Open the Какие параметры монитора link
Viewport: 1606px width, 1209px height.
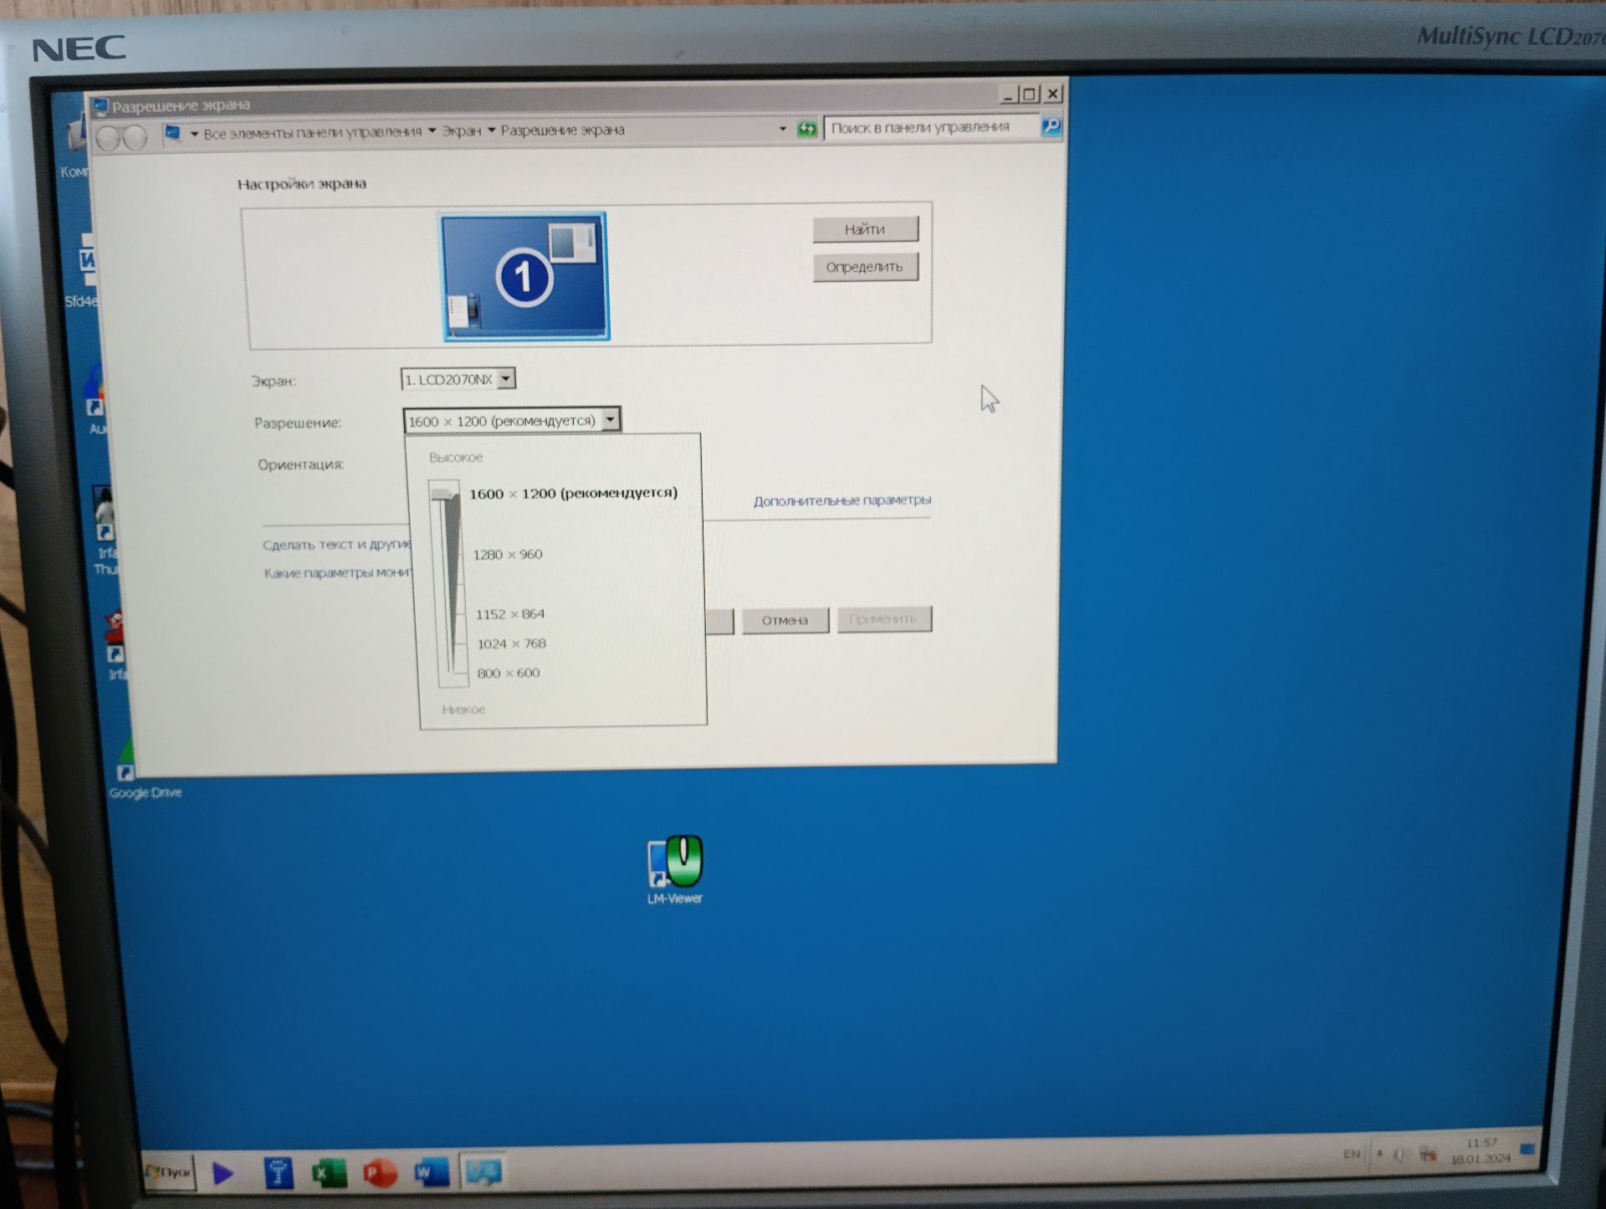pos(339,573)
